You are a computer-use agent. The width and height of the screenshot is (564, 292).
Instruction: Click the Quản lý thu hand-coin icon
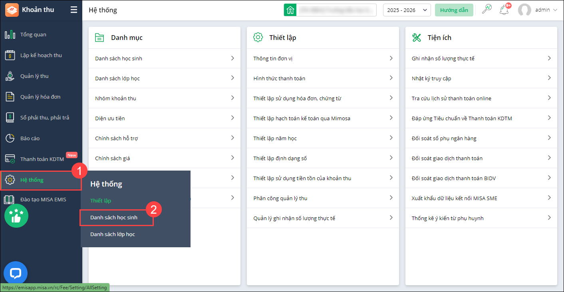[10, 76]
